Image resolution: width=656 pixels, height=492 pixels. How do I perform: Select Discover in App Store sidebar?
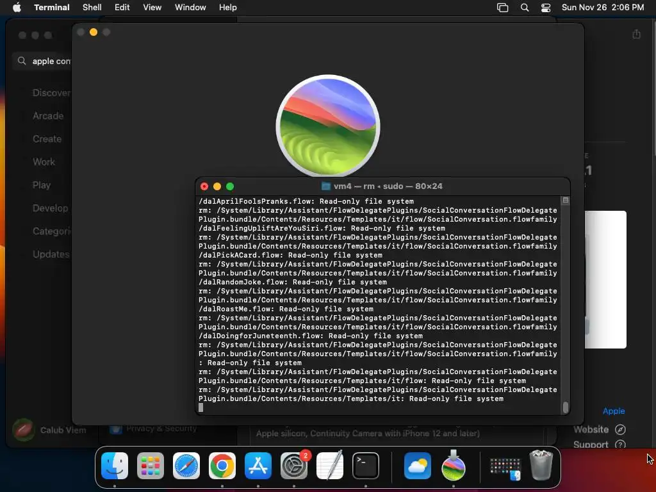coord(51,93)
